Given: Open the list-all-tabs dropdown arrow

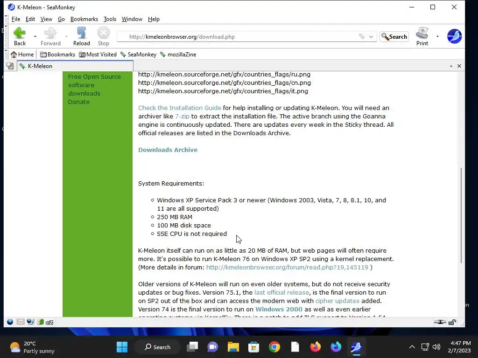Looking at the screenshot, I should pyautogui.click(x=451, y=66).
